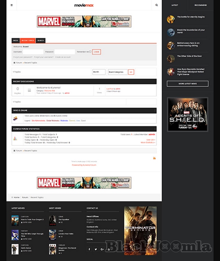Click the More Latest News button
The width and height of the screenshot is (220, 261).
tap(187, 84)
